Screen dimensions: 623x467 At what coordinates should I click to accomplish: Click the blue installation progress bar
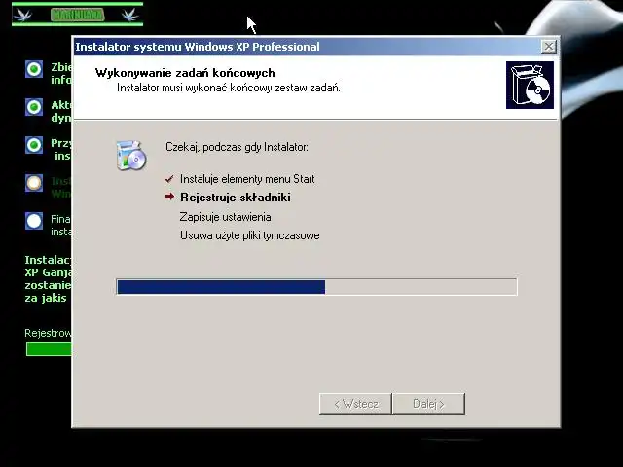[x=316, y=287]
